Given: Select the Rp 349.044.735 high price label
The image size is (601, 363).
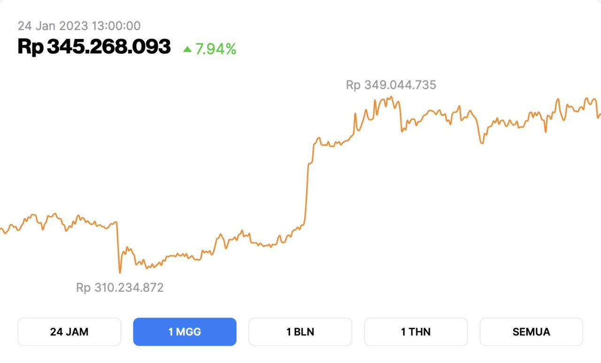Looking at the screenshot, I should point(390,85).
